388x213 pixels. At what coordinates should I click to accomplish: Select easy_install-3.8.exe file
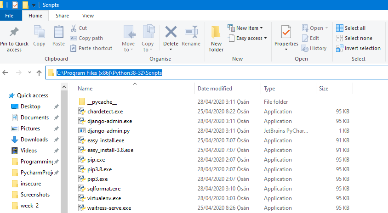point(106,150)
